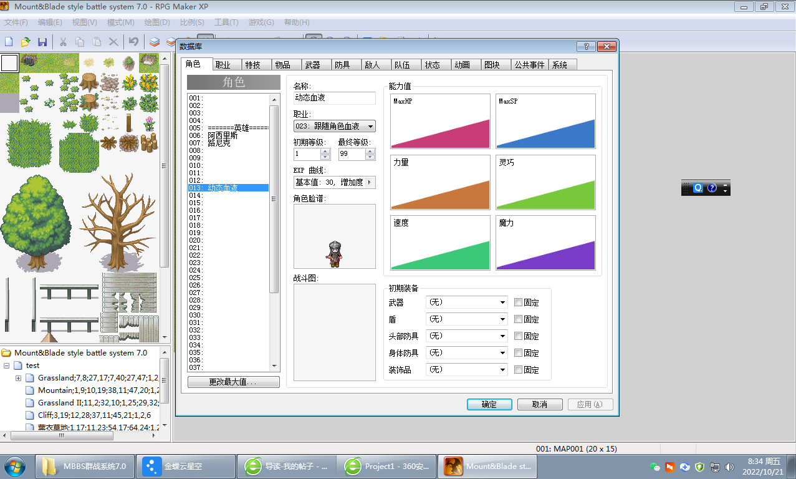The image size is (796, 479).
Task: Click the 确定 (OK) button
Action: (x=489, y=405)
